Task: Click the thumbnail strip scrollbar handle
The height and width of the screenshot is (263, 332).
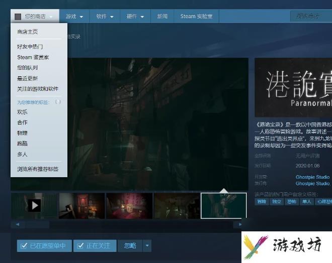Action: pos(37,224)
